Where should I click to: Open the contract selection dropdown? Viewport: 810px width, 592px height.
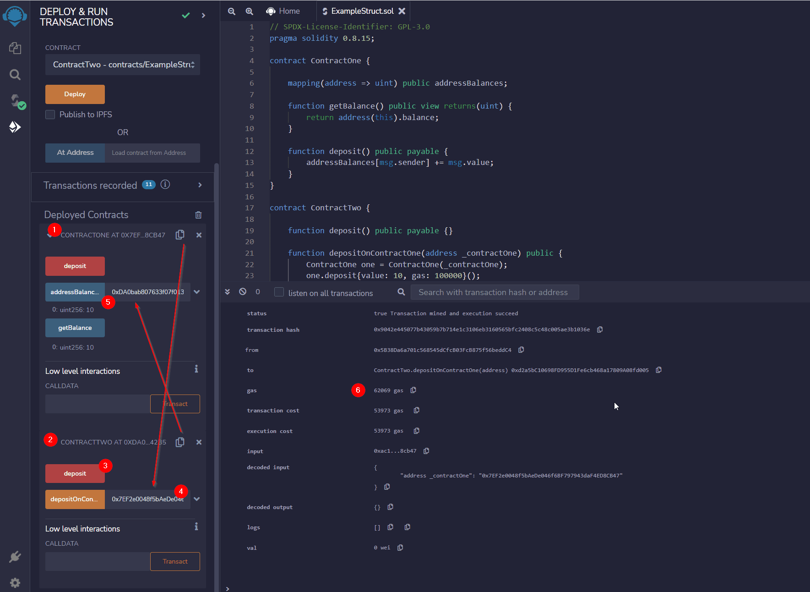pos(123,65)
